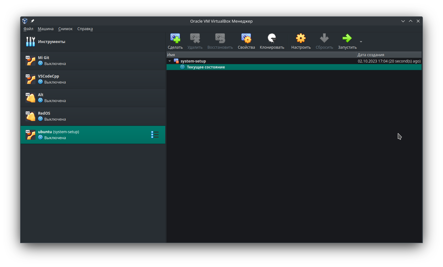Click the Сделать (take snapshot) icon
Screen dimensions: 443x267
pyautogui.click(x=175, y=38)
